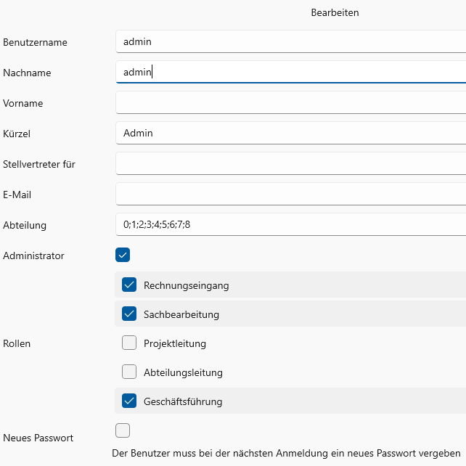Click the E-Mail input field
This screenshot has width=466, height=466.
click(x=290, y=194)
